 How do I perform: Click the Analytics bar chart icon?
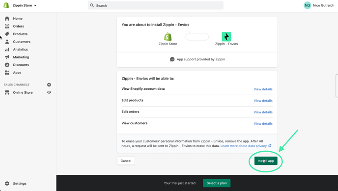pos(7,49)
